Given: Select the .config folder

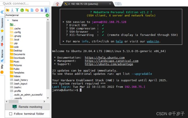Looking at the screenshot, I should point(15,32).
